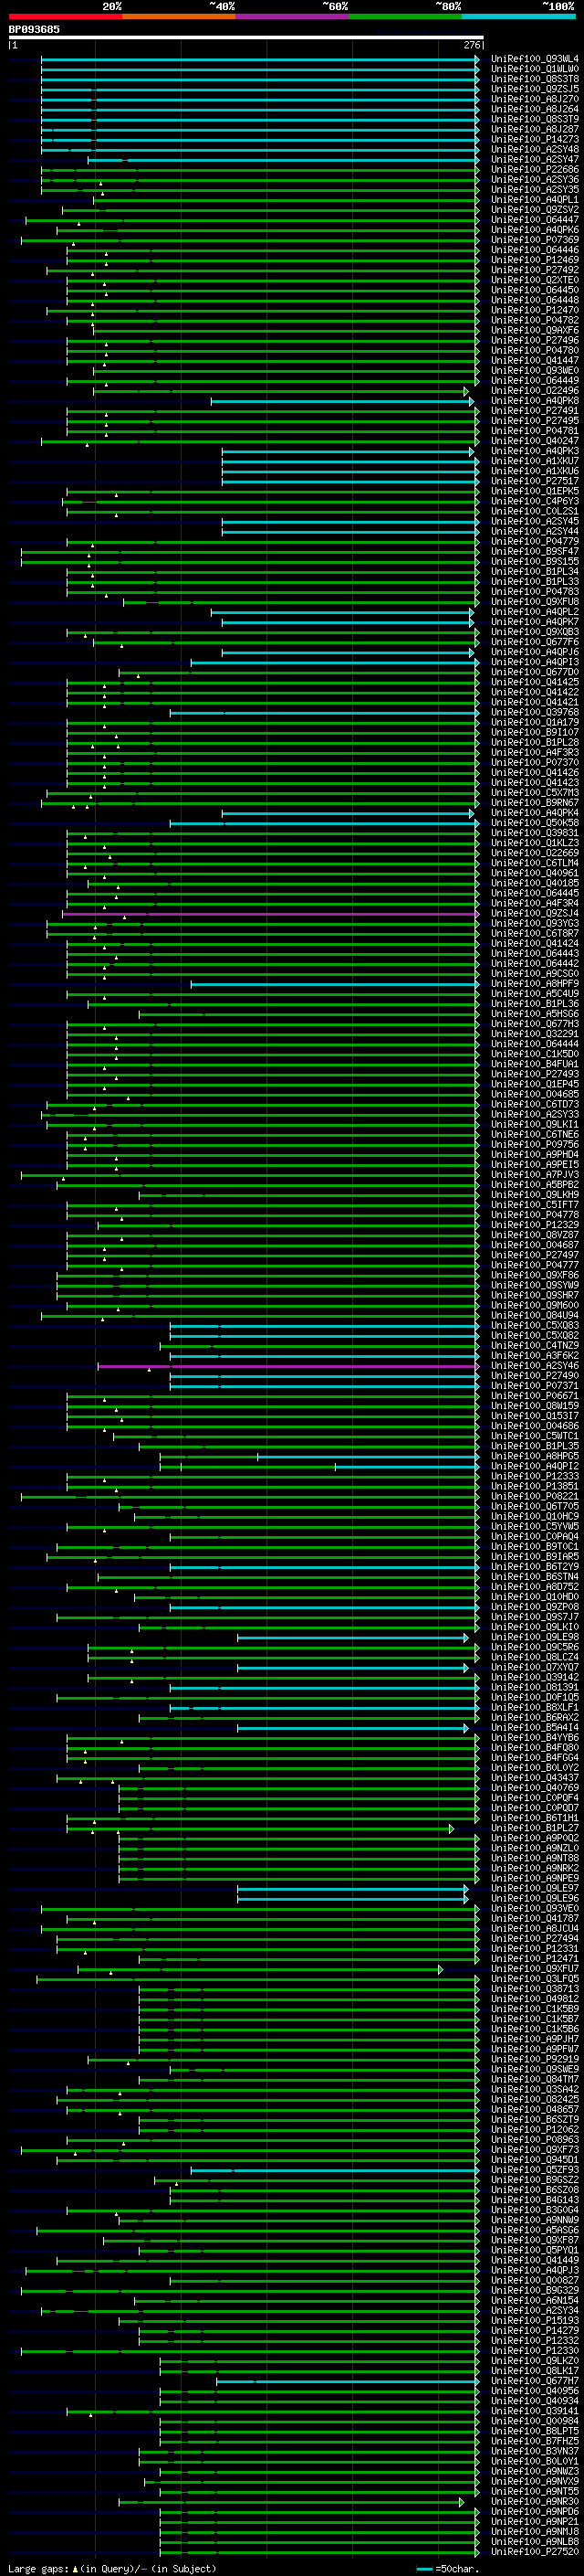Click label UniRef100_Q41425

tap(535, 682)
